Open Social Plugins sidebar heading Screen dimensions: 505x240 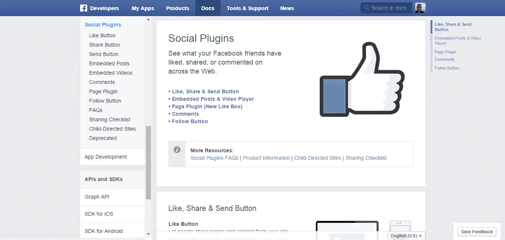[103, 25]
